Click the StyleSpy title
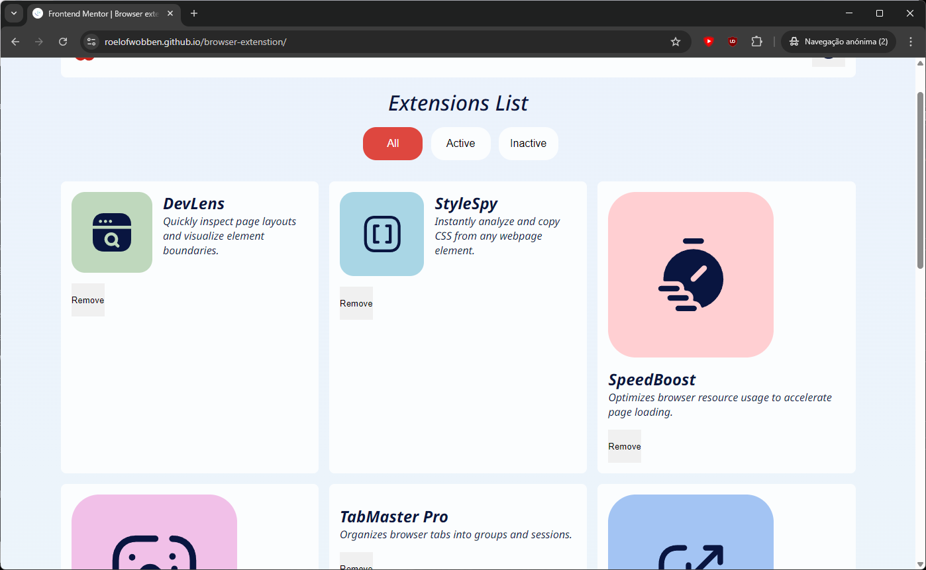This screenshot has height=570, width=926. click(466, 204)
